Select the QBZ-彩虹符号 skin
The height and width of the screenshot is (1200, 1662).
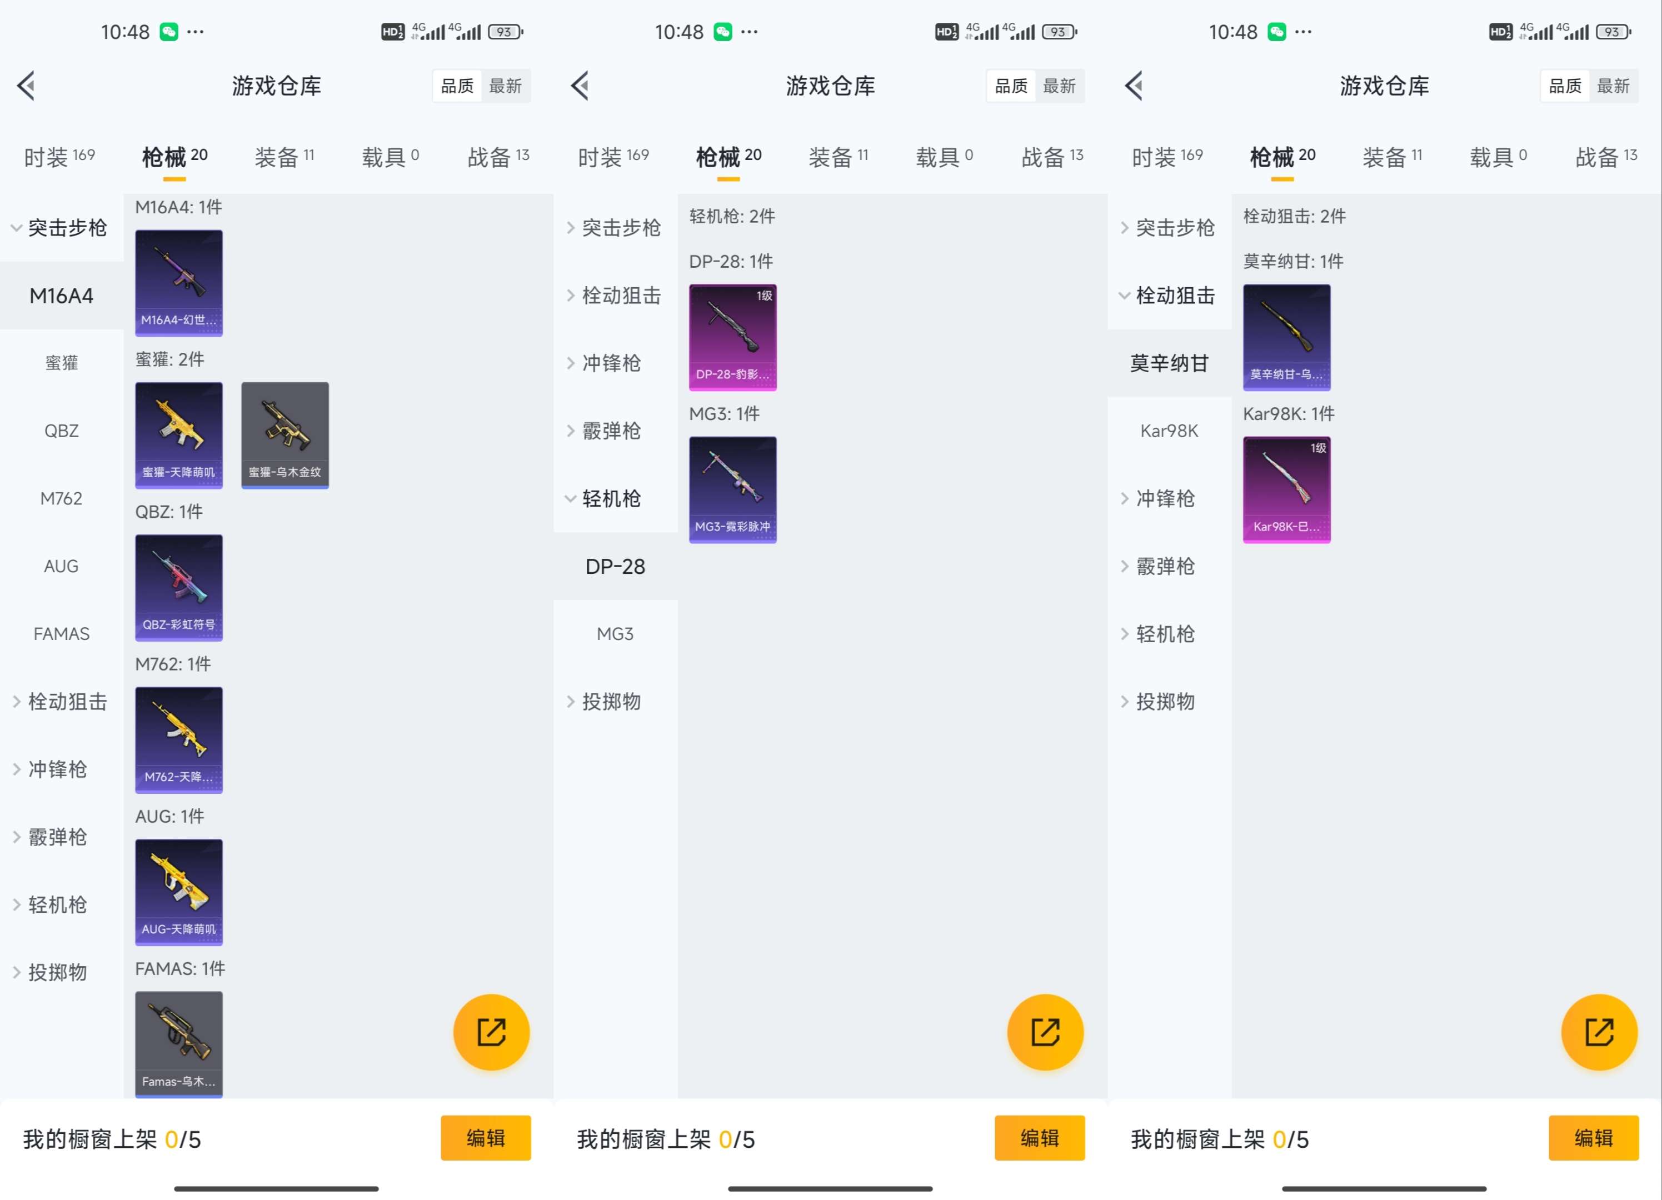178,588
